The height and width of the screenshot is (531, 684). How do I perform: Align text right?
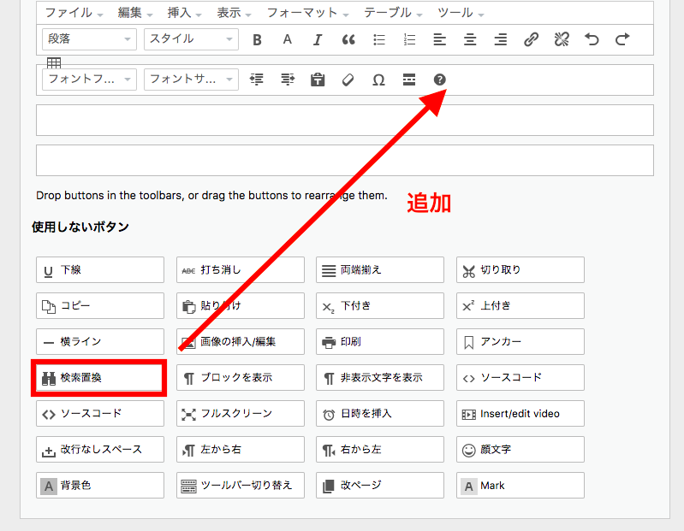pos(500,39)
